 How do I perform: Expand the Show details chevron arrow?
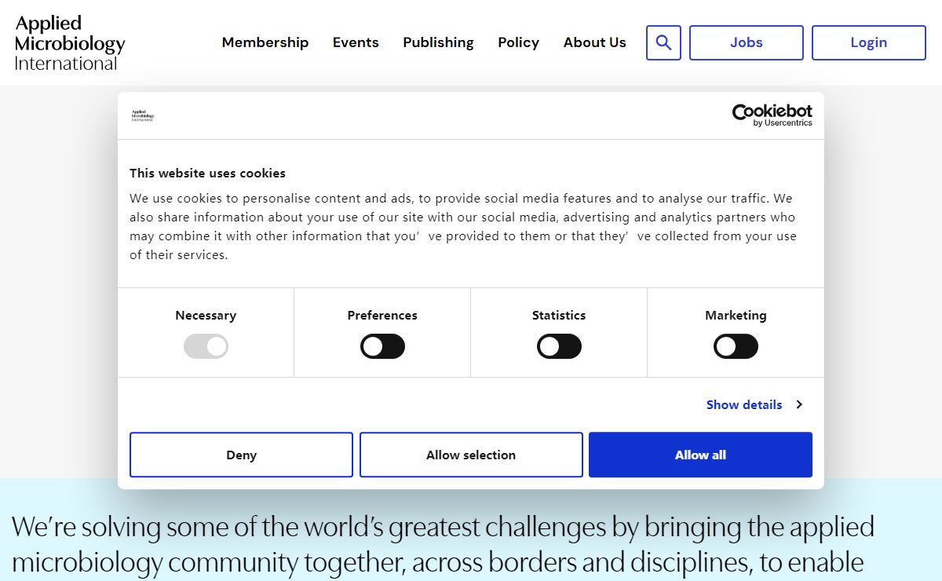[799, 404]
